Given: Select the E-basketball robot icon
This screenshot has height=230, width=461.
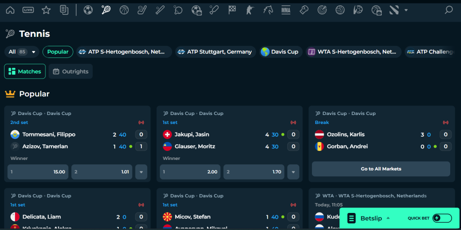Looking at the screenshot, I should point(376,10).
